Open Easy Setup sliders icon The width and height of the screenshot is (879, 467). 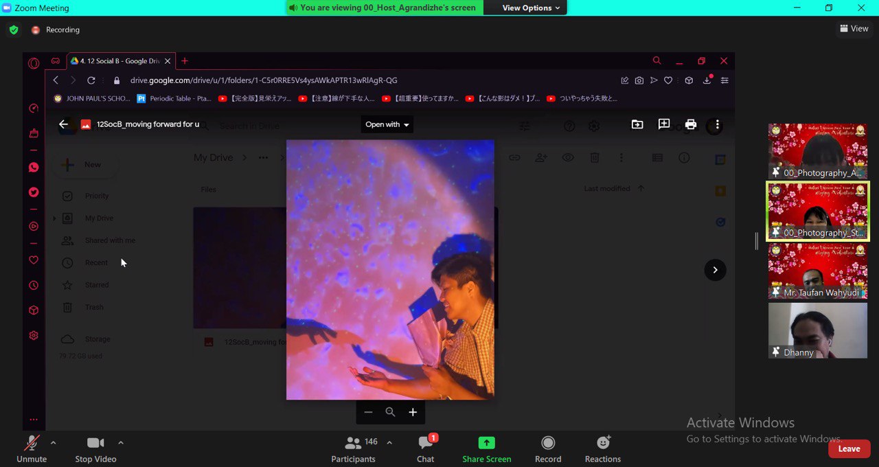tap(724, 80)
